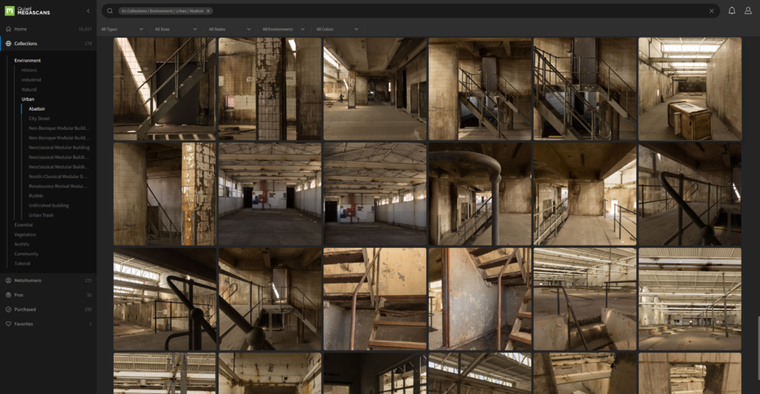Select Nordic-Classical Modular collection
The width and height of the screenshot is (760, 394).
click(58, 177)
